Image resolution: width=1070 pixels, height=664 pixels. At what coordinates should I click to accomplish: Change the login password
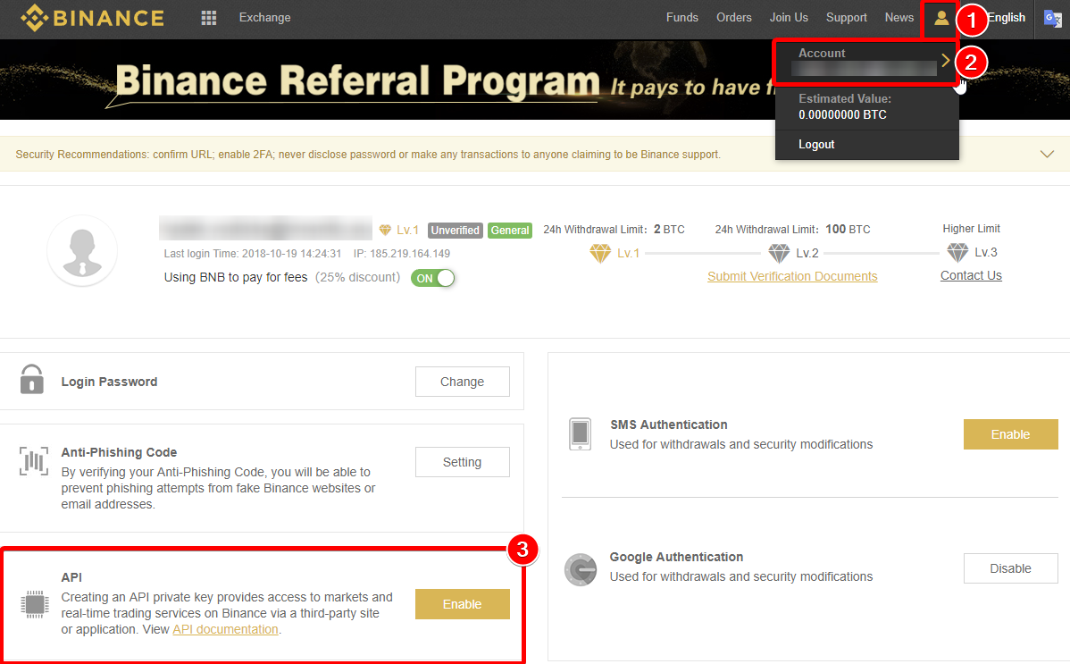tap(463, 382)
